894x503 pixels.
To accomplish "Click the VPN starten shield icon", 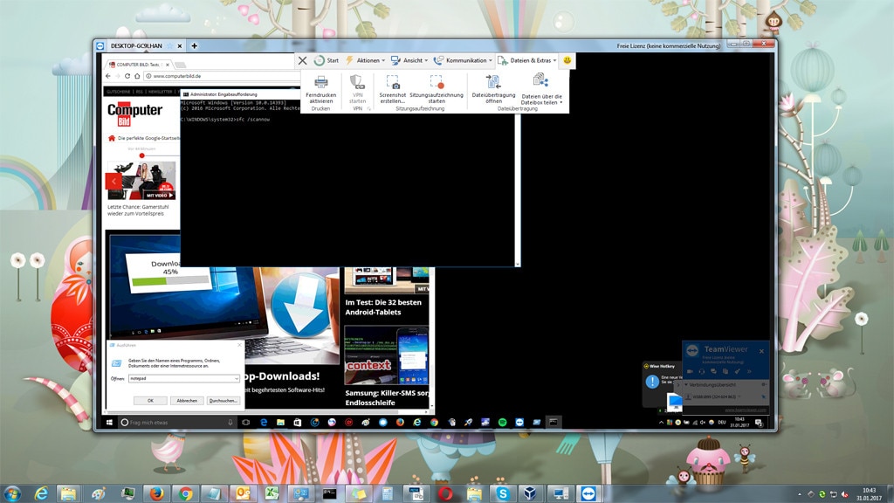I will coord(357,83).
